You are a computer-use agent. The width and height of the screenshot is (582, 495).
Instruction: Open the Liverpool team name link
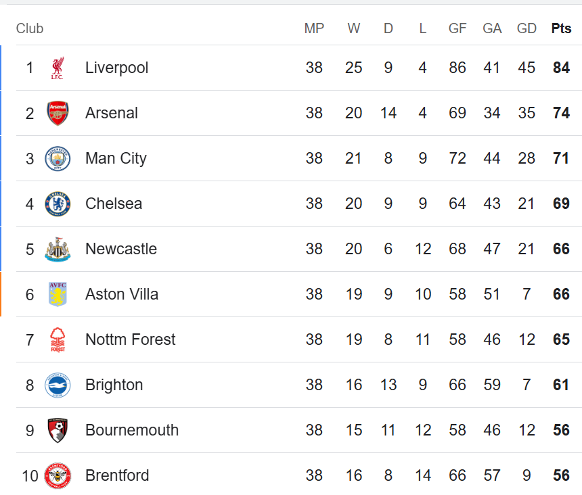click(117, 68)
